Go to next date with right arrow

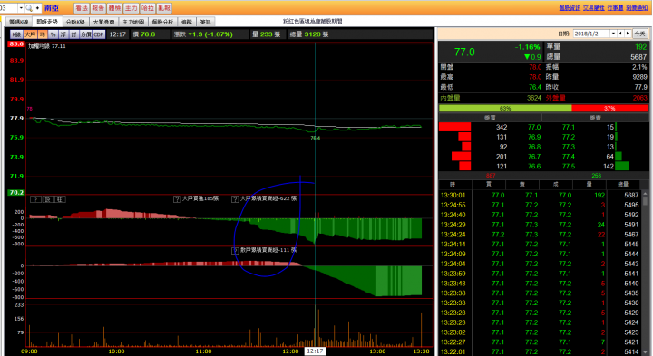point(628,34)
